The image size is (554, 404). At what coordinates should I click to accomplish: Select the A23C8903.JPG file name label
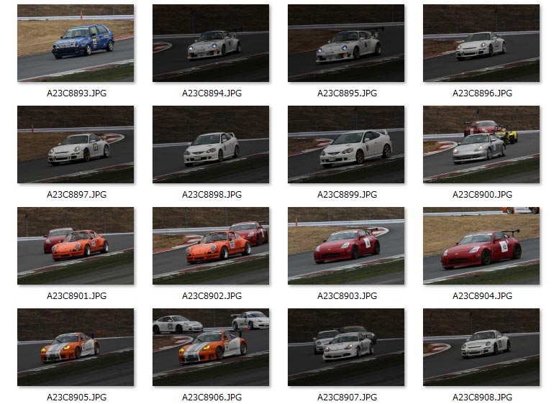pos(348,296)
